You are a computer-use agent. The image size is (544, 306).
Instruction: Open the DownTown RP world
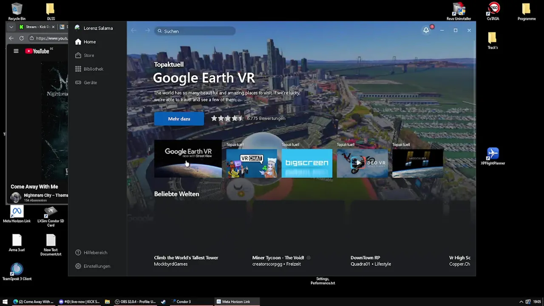pyautogui.click(x=365, y=258)
